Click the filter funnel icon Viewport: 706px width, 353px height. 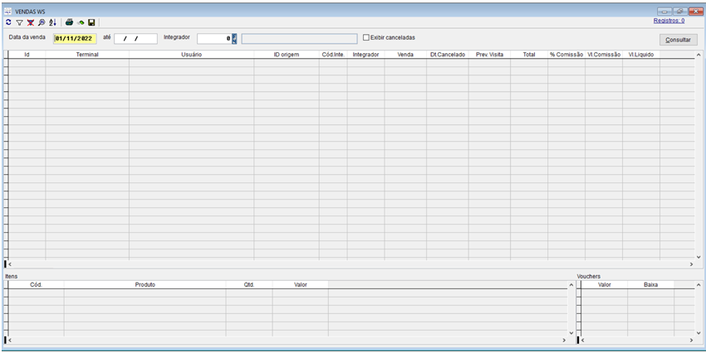[19, 22]
